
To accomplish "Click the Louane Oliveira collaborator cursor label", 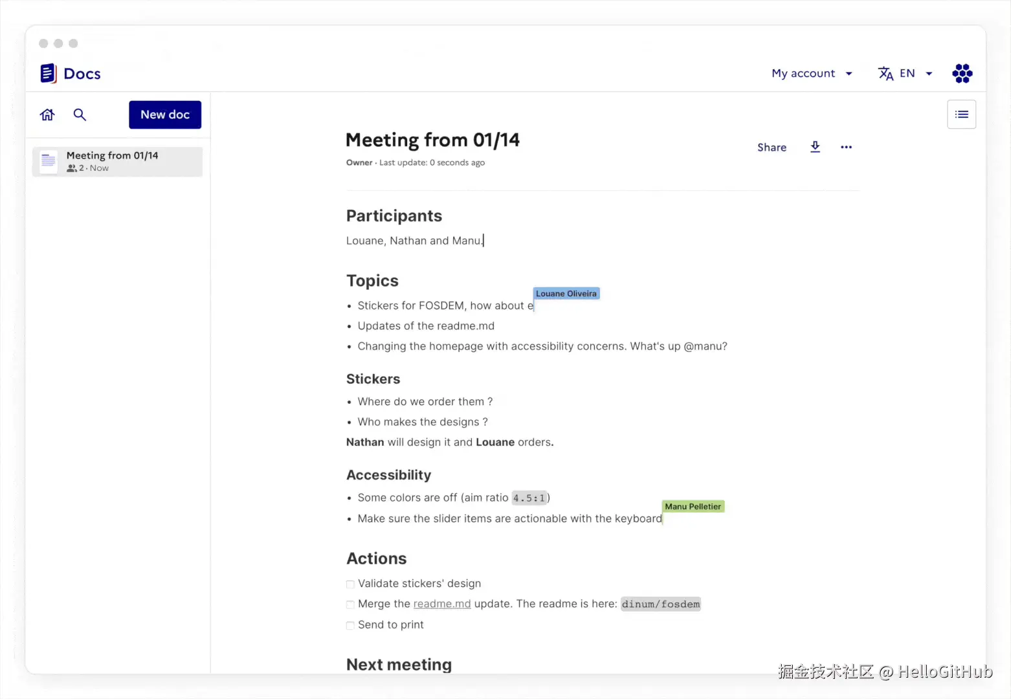I will pos(566,293).
